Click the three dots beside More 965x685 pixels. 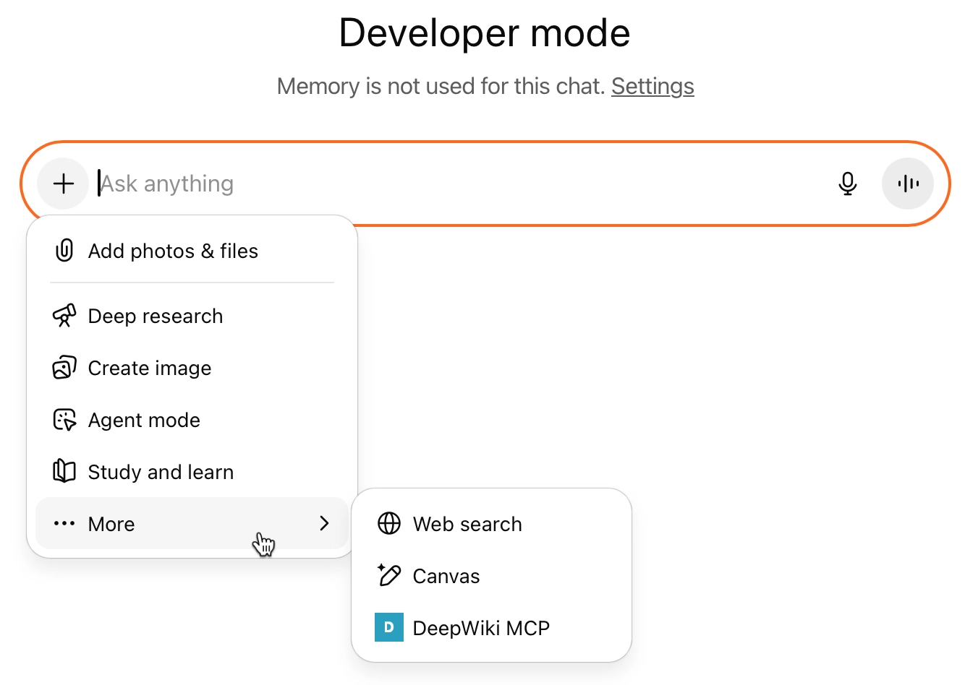[64, 524]
